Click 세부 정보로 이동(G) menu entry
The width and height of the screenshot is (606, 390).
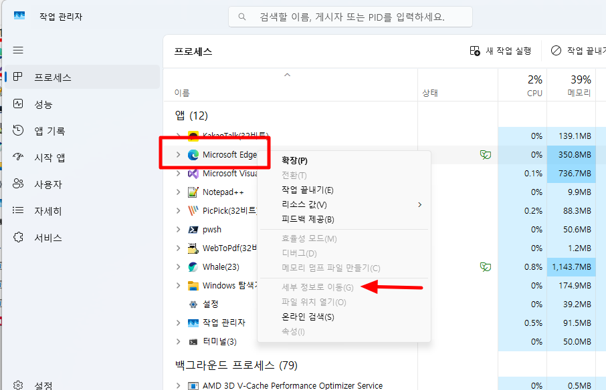(x=344, y=287)
